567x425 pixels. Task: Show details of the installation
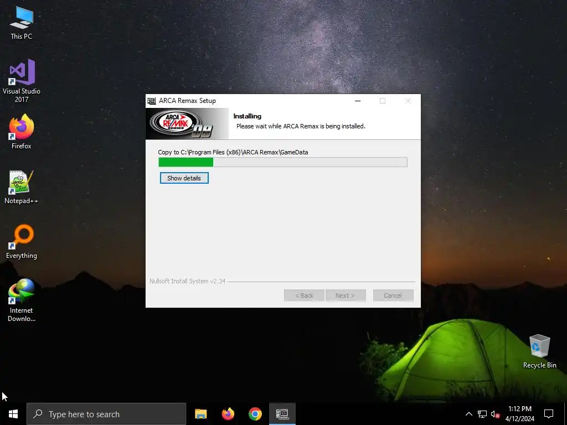coord(184,178)
